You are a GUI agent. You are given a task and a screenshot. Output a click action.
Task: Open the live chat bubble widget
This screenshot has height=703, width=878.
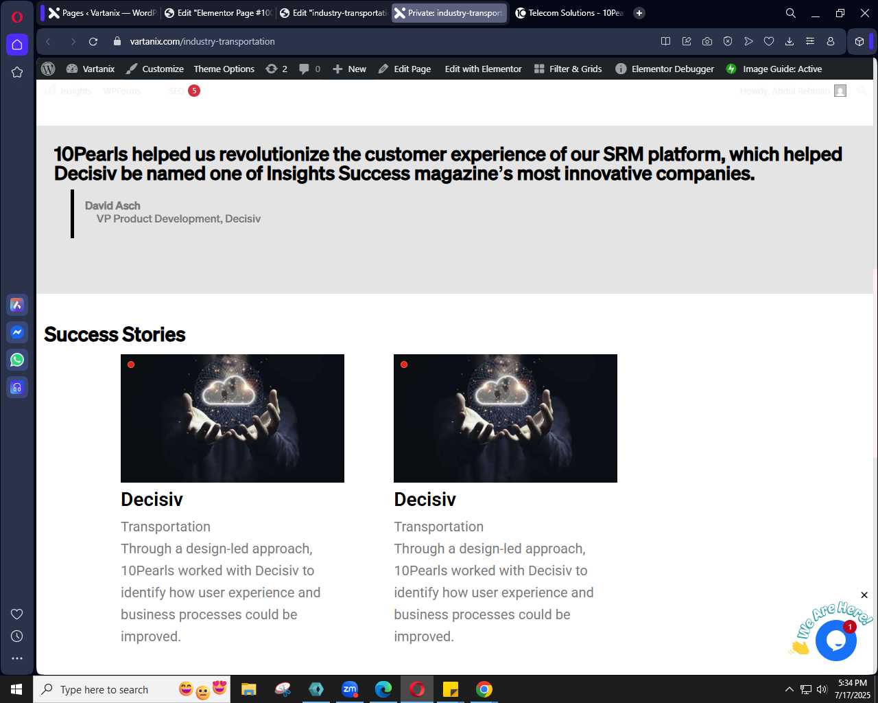pyautogui.click(x=835, y=641)
